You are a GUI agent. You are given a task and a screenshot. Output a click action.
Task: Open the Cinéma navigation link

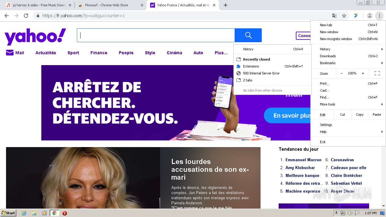pos(174,53)
